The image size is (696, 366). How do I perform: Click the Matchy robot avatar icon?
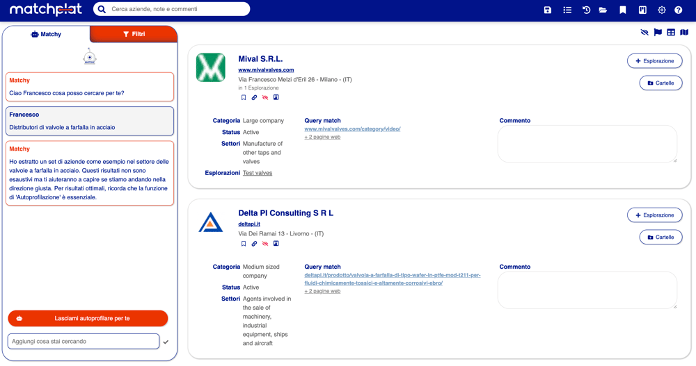90,57
